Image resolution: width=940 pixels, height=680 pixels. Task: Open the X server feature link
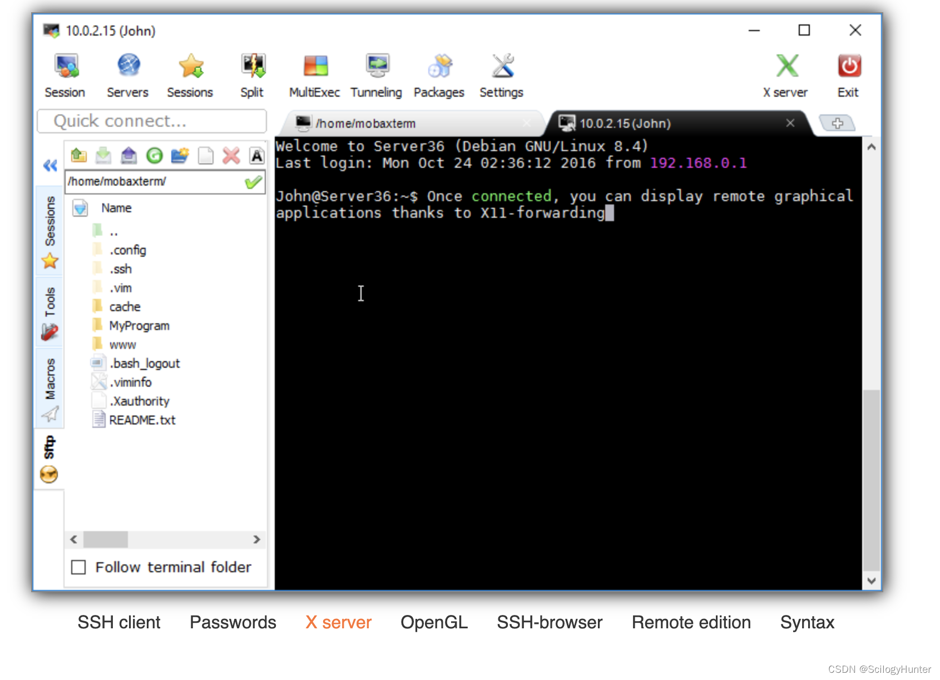click(338, 622)
